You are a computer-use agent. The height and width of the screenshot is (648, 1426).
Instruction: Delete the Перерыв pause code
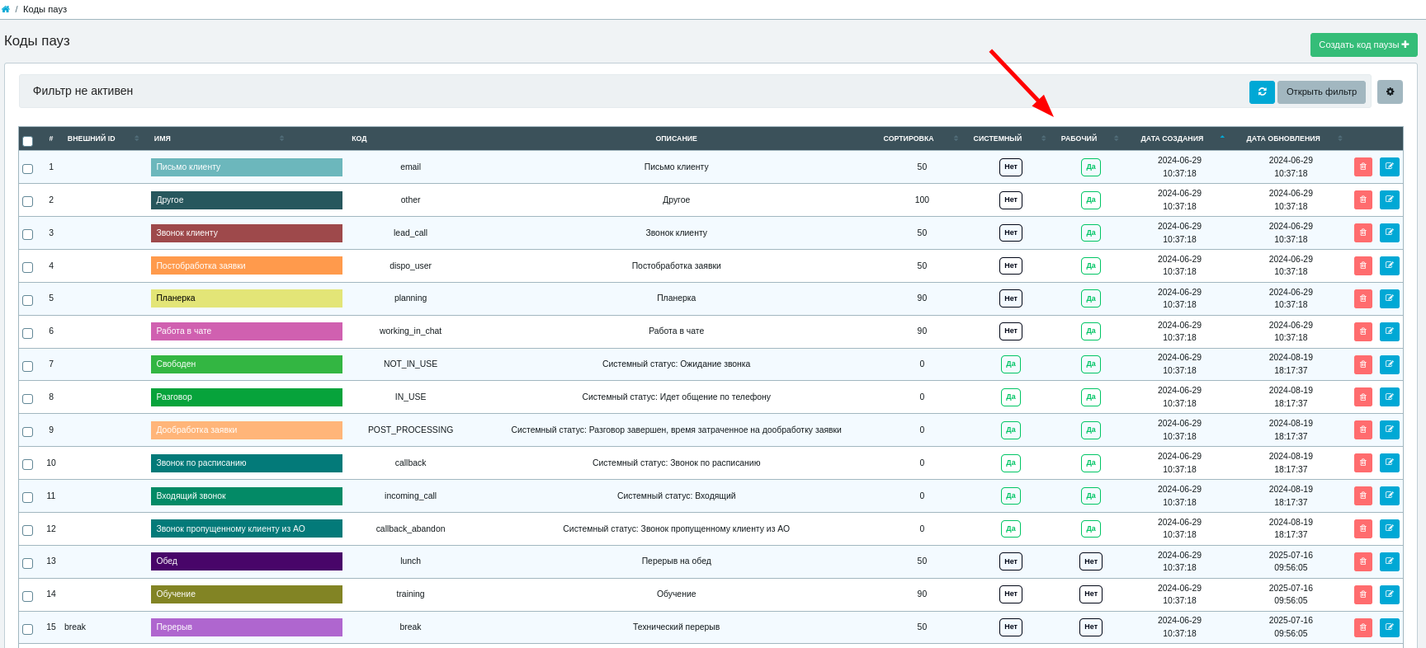pyautogui.click(x=1363, y=627)
